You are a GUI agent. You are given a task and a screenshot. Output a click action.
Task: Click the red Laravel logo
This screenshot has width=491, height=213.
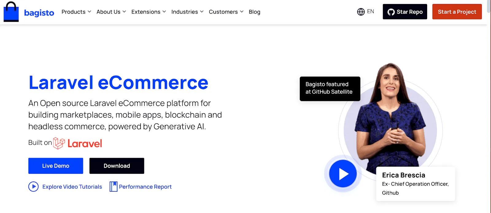point(78,143)
